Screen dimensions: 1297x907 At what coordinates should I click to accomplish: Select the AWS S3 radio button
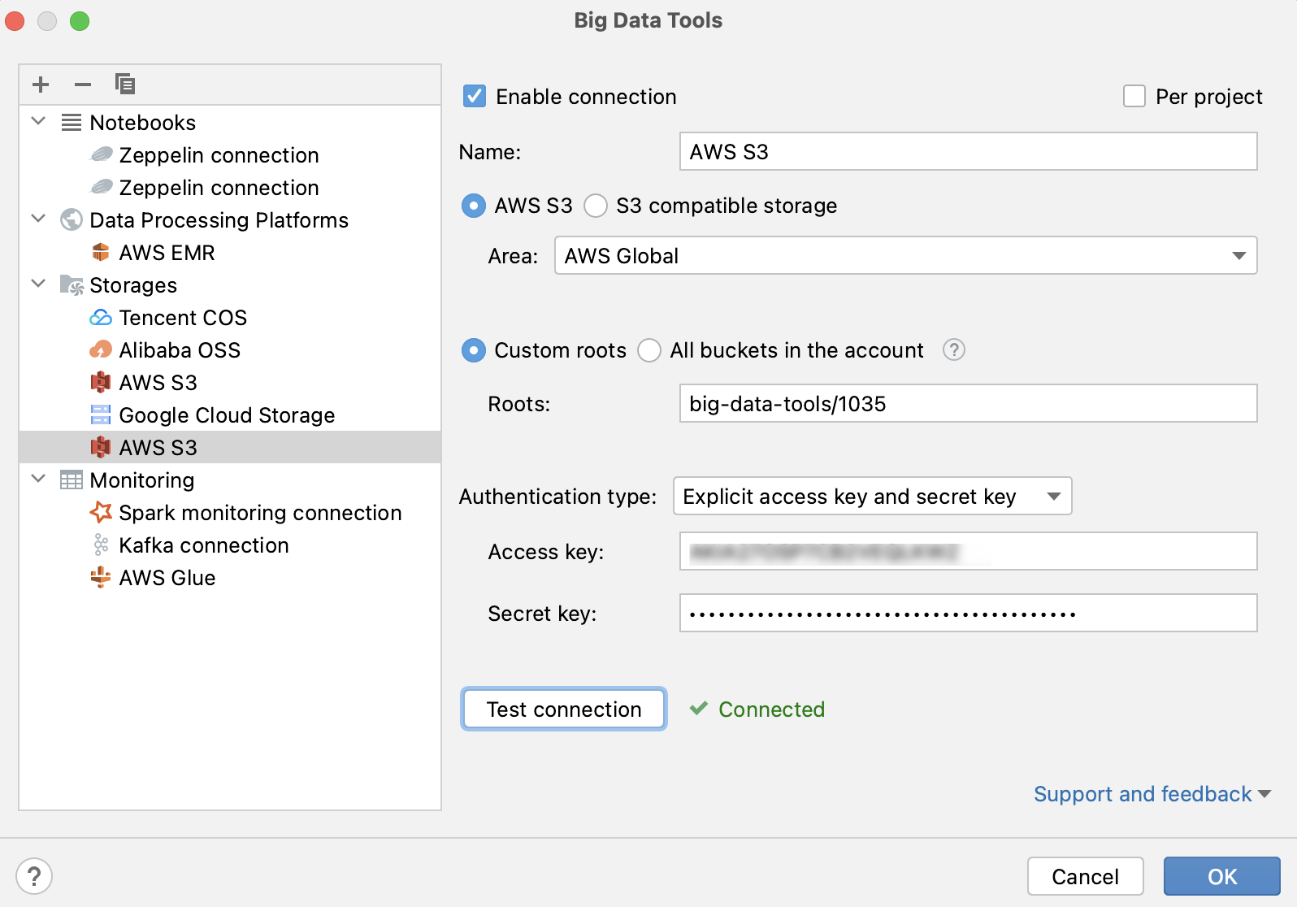click(474, 206)
